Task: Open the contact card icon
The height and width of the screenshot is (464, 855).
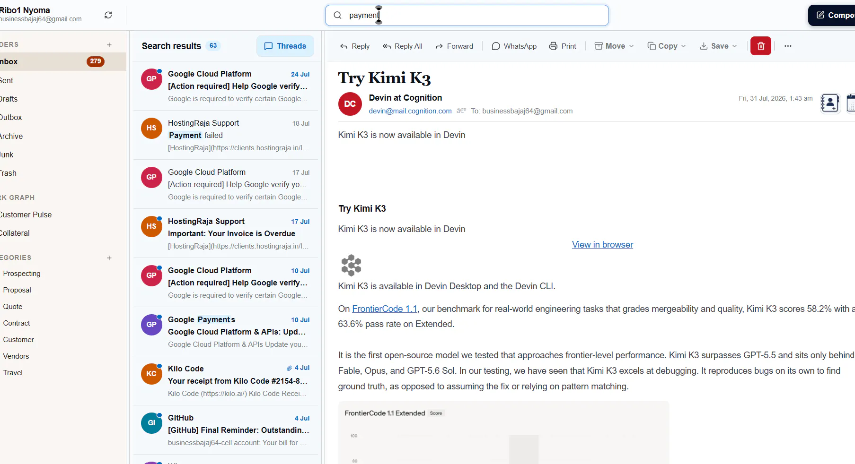Action: pos(829,103)
